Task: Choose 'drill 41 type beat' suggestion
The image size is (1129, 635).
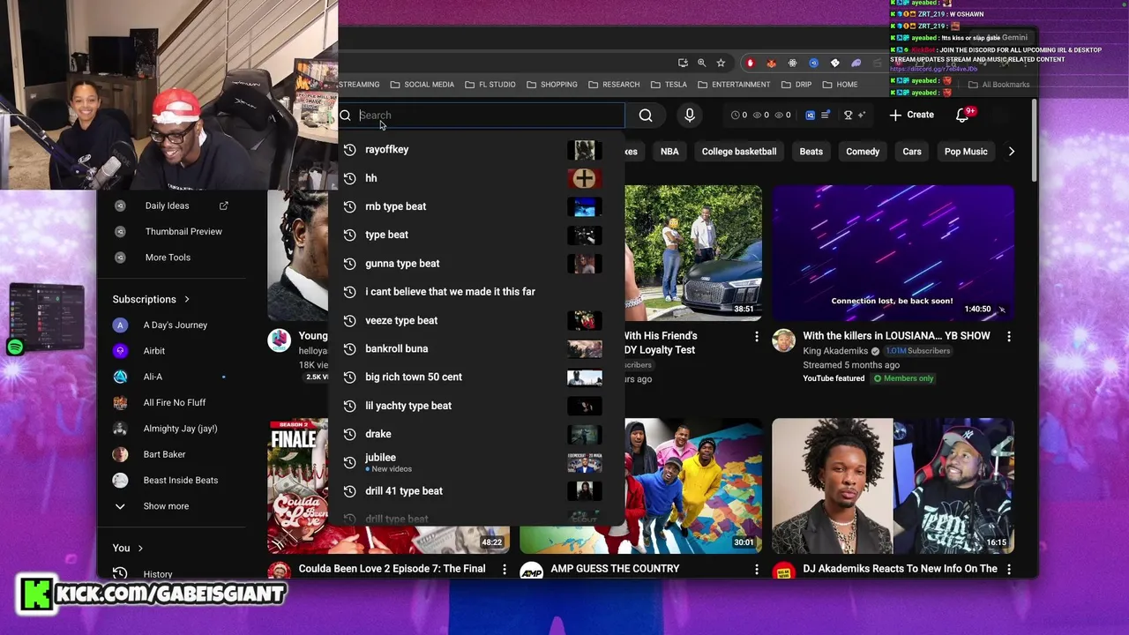Action: 475,491
